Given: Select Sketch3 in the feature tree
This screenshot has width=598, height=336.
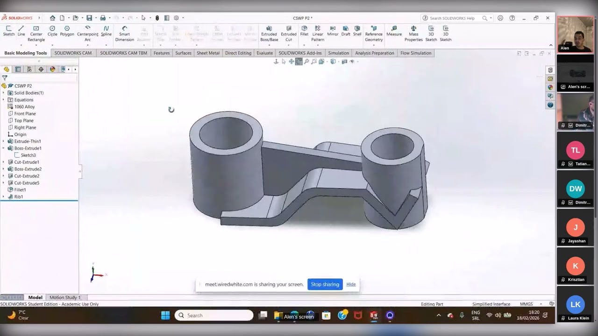Looking at the screenshot, I should coord(28,155).
